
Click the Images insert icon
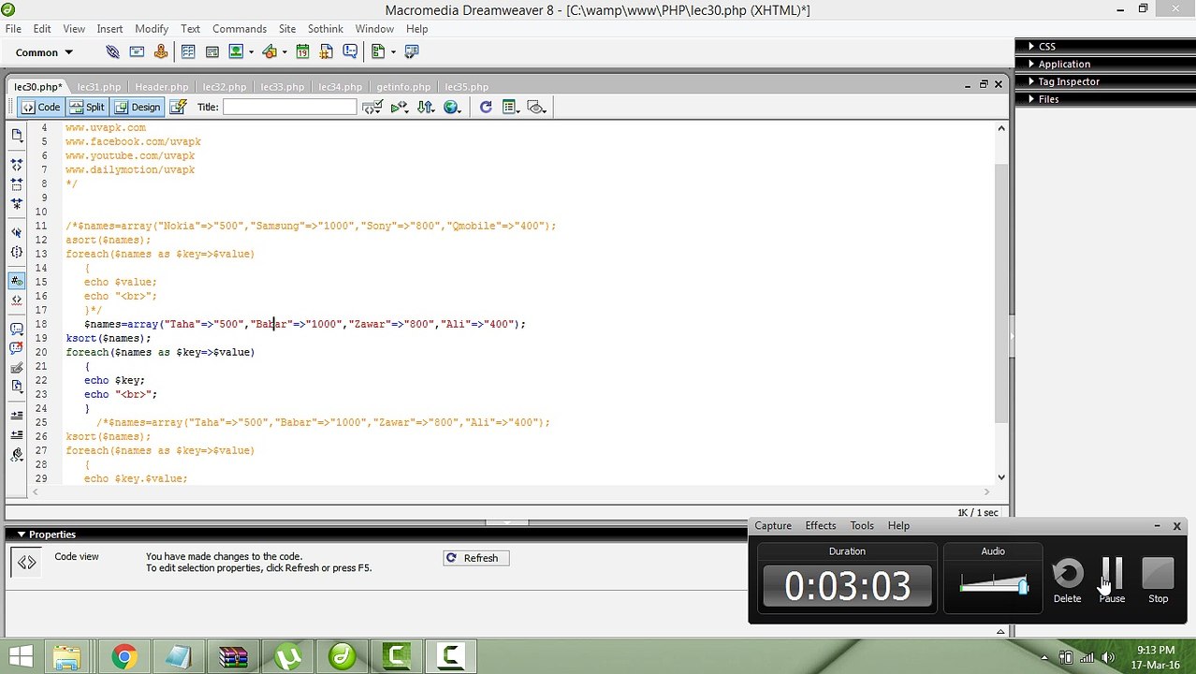(236, 52)
